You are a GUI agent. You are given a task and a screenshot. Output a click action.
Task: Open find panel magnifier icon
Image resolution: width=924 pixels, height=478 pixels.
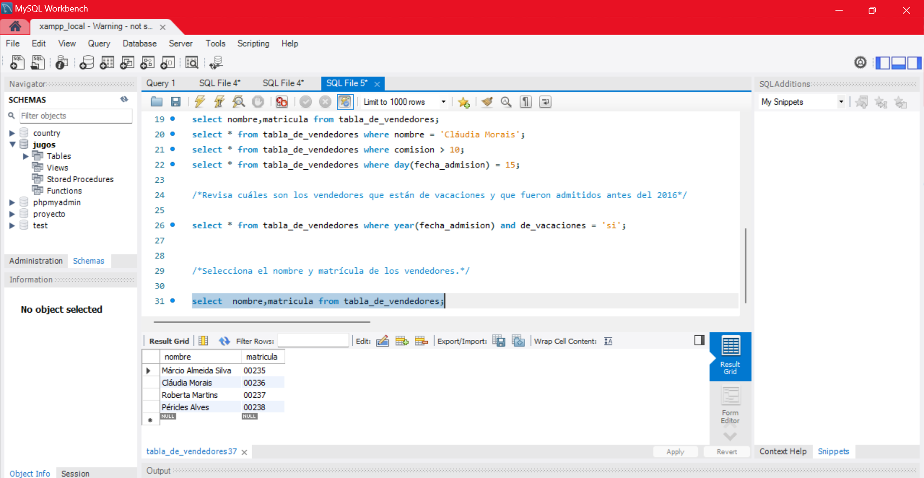pyautogui.click(x=506, y=102)
